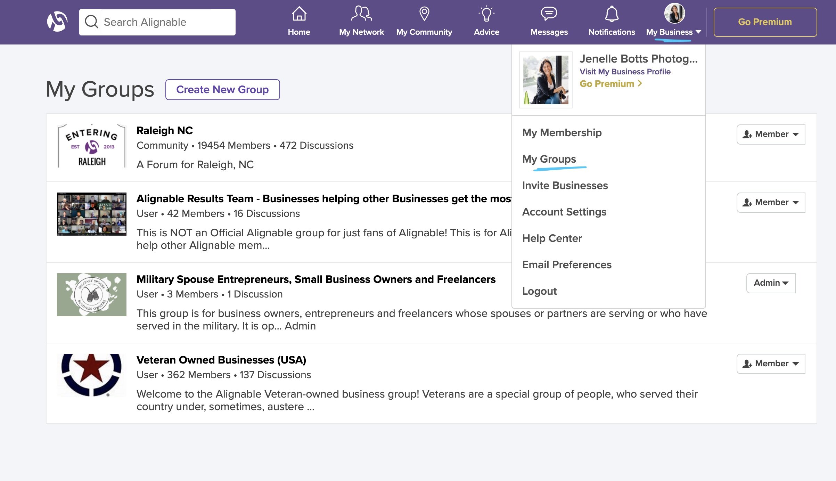Click Go Premium button in header

tap(765, 22)
